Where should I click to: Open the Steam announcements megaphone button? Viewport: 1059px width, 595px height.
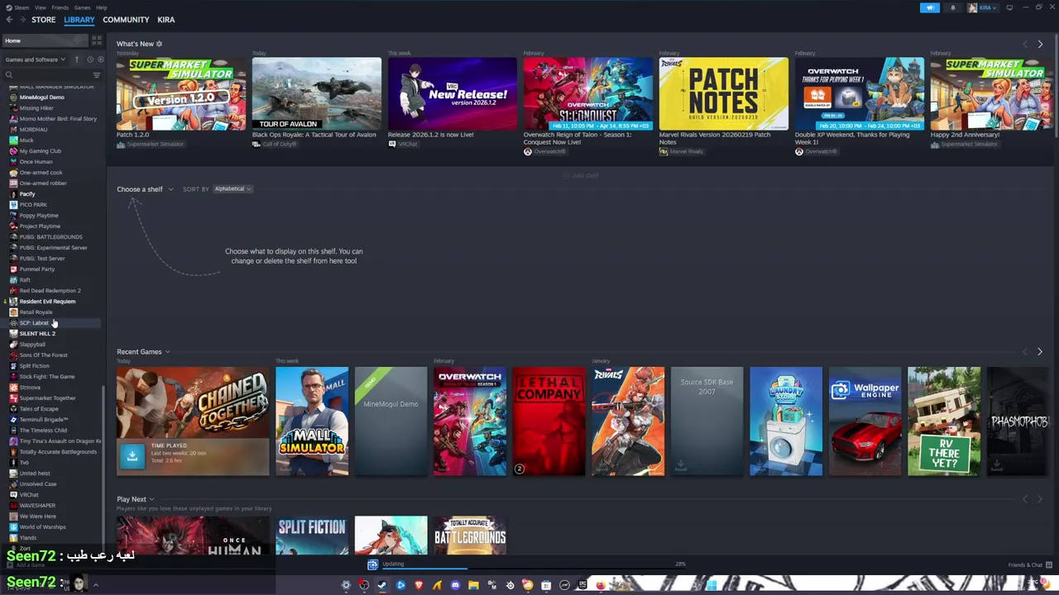click(930, 7)
